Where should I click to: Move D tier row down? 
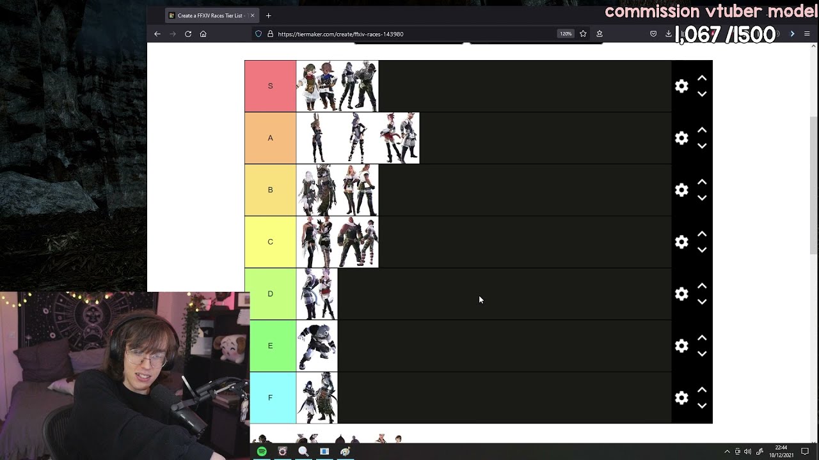click(x=702, y=302)
